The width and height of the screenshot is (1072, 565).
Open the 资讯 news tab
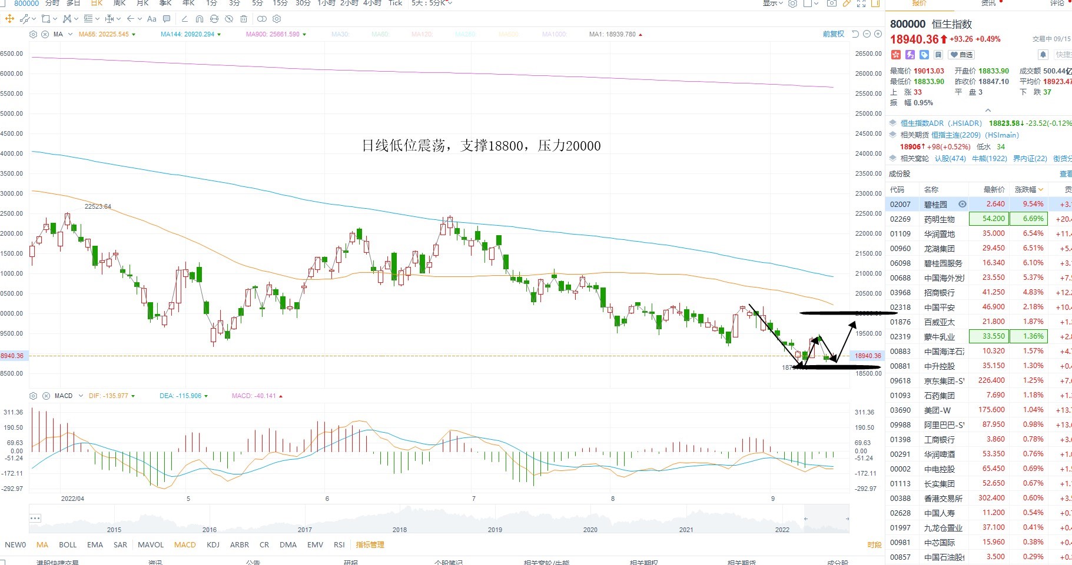988,3
